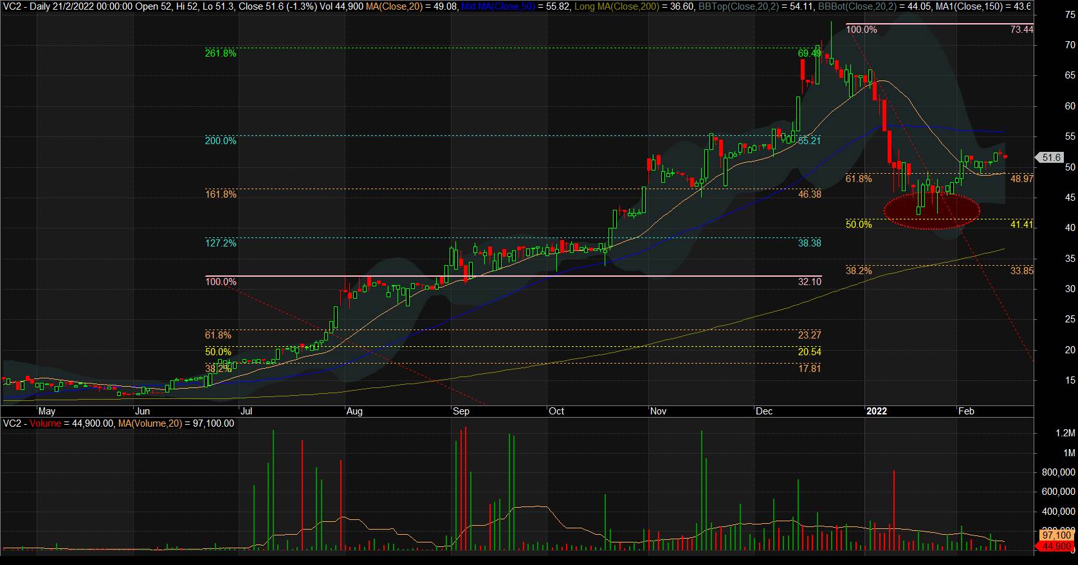The height and width of the screenshot is (565, 1078).
Task: Select the orange "97,100" volume MA marker
Action: coord(1056,535)
